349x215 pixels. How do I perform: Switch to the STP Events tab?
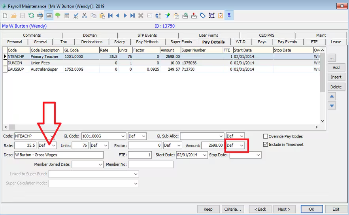[147, 35]
